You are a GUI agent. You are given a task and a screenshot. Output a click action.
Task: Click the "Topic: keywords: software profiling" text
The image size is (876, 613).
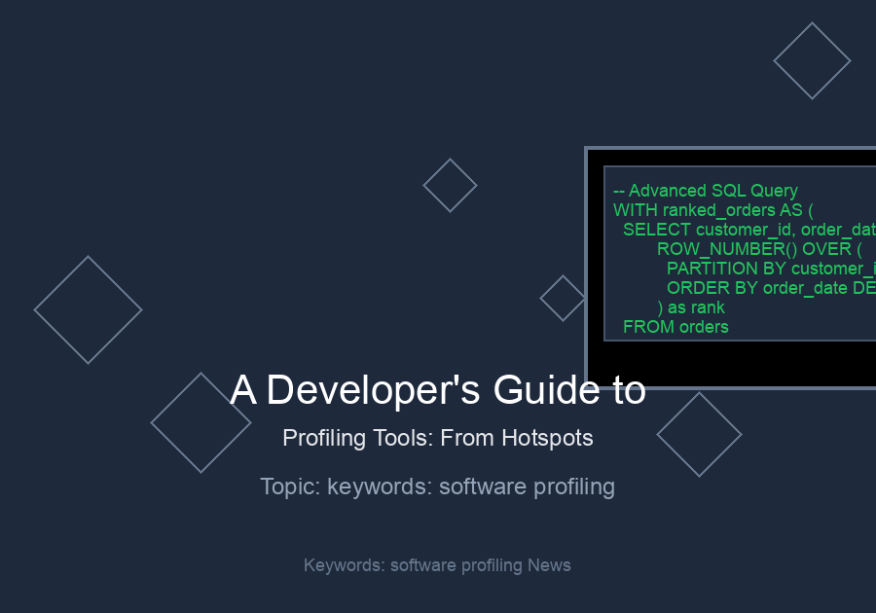coord(438,486)
